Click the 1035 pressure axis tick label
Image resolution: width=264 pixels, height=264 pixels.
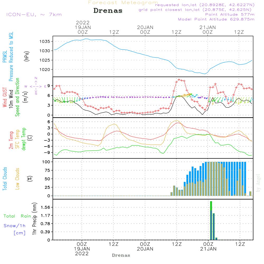(45, 41)
